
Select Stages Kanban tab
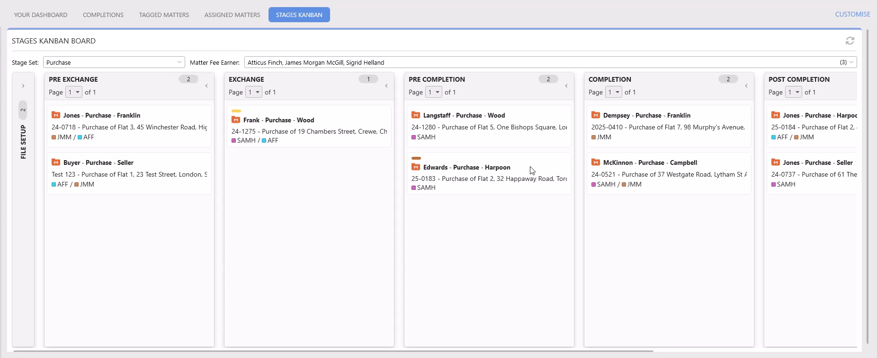pos(299,15)
